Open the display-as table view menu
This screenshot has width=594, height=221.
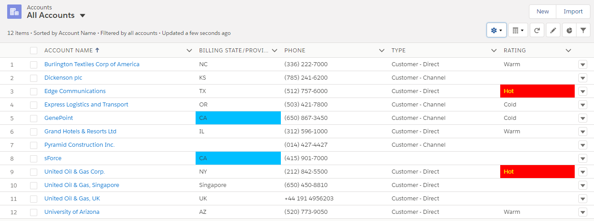(x=518, y=30)
